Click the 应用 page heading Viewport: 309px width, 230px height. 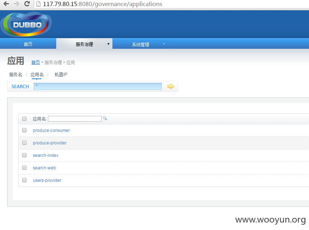pos(16,61)
